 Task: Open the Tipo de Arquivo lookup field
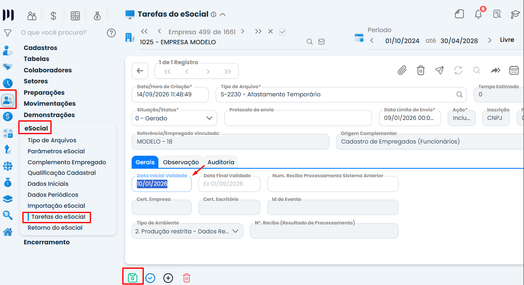point(342,94)
